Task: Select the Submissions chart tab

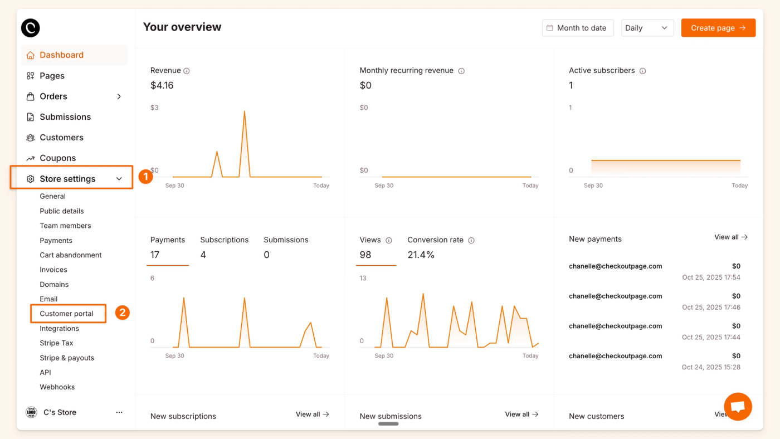Action: click(x=286, y=247)
